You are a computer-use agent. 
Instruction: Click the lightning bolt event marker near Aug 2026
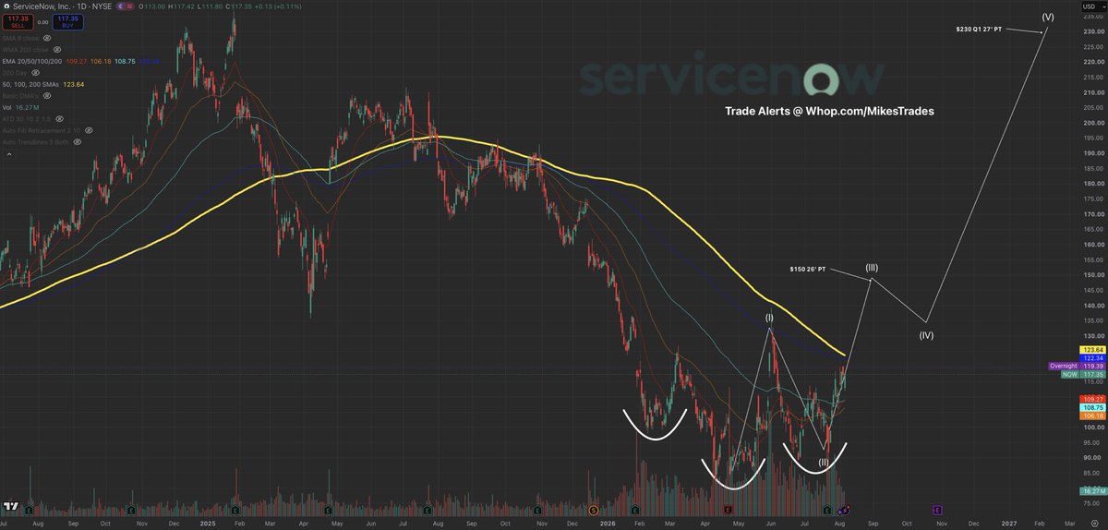click(844, 510)
